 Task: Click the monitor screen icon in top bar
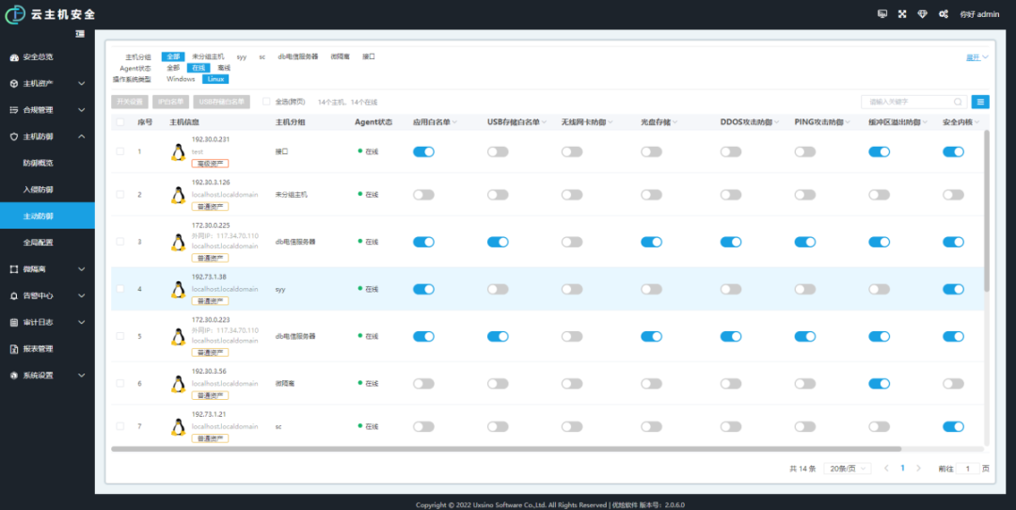[881, 13]
